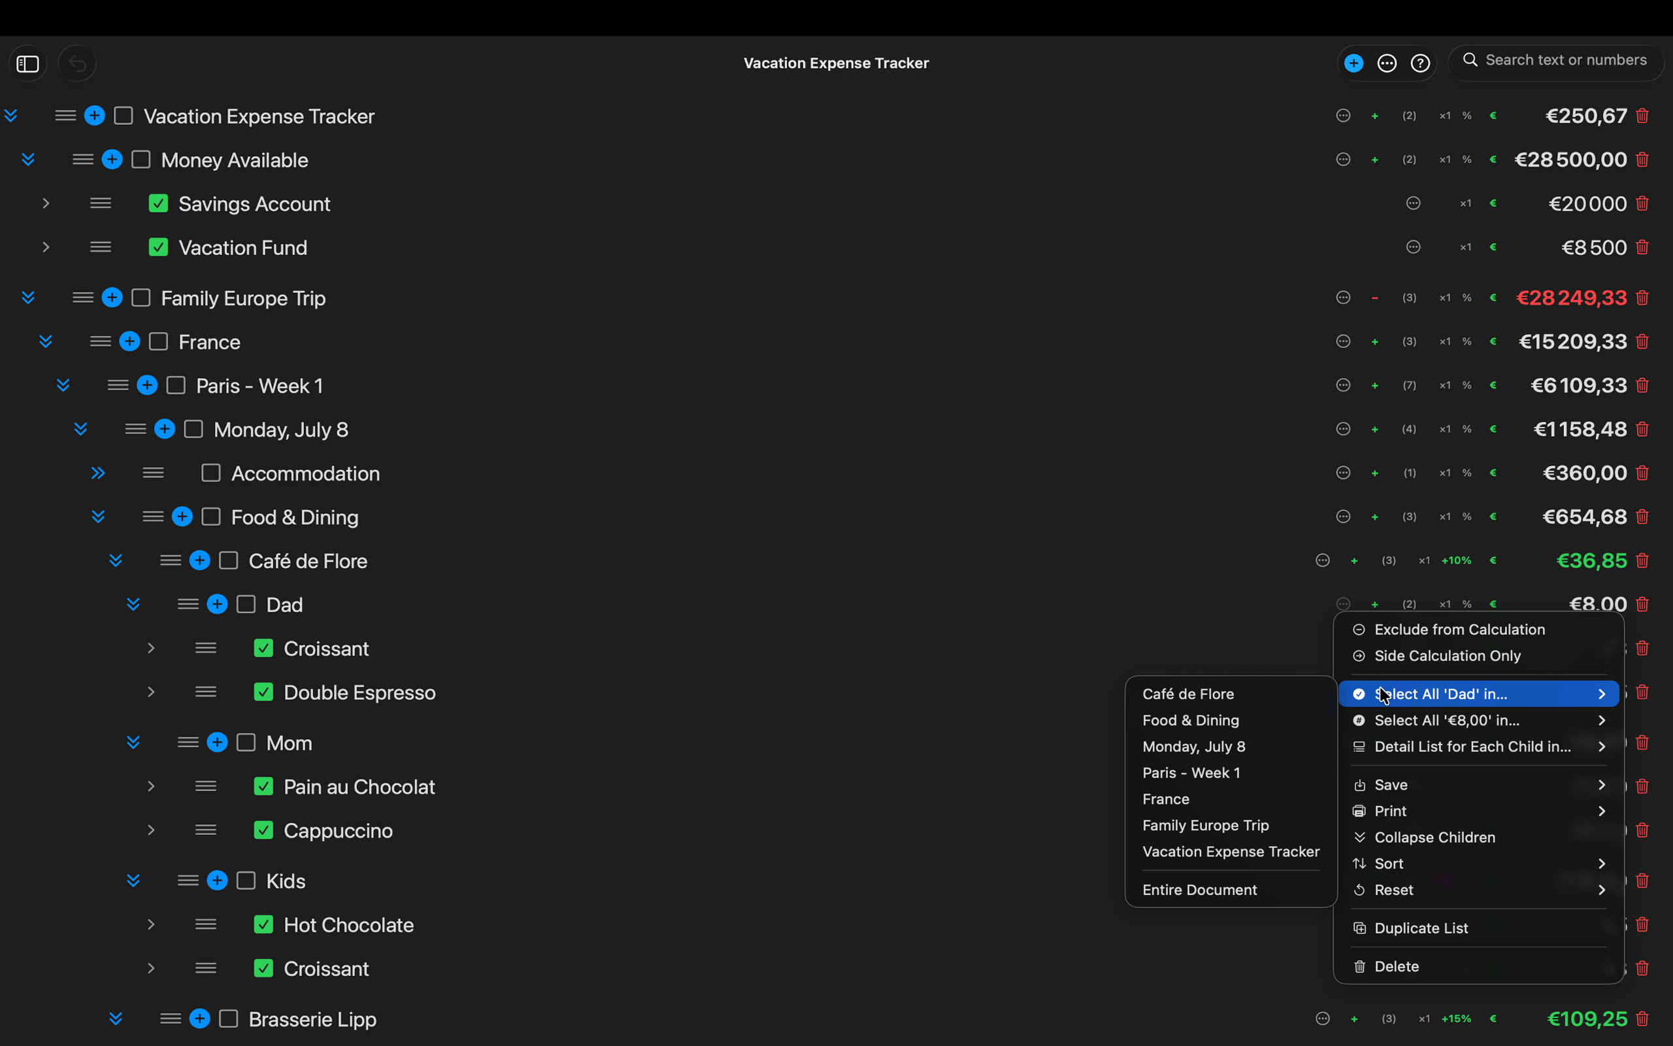Click the blue plus next to Paris - Week 1
This screenshot has width=1673, height=1046.
tap(147, 385)
